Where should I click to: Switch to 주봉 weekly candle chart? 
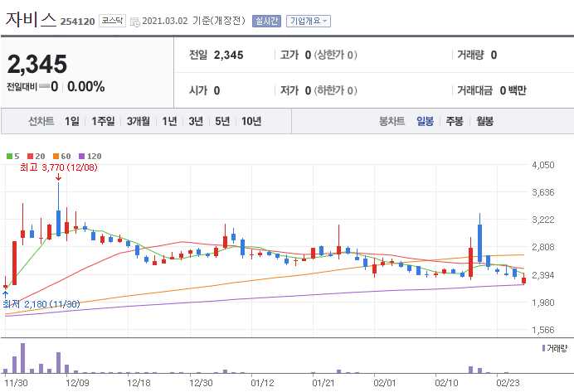click(x=455, y=121)
